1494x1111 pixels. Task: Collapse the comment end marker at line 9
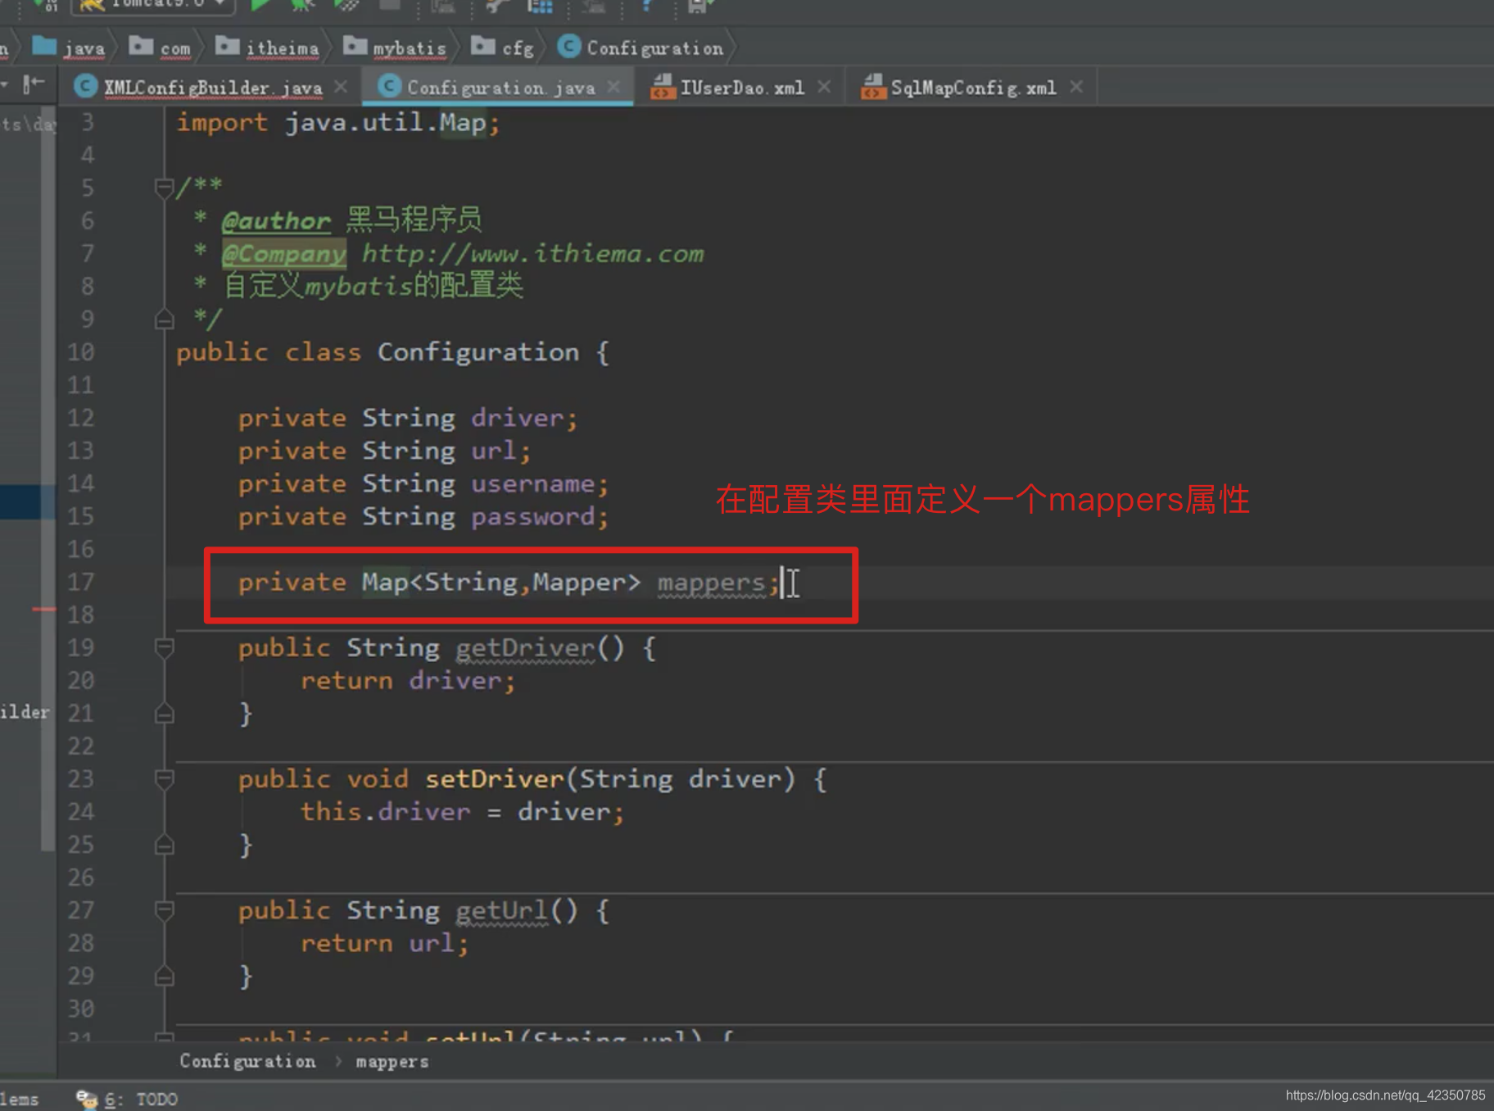click(164, 320)
